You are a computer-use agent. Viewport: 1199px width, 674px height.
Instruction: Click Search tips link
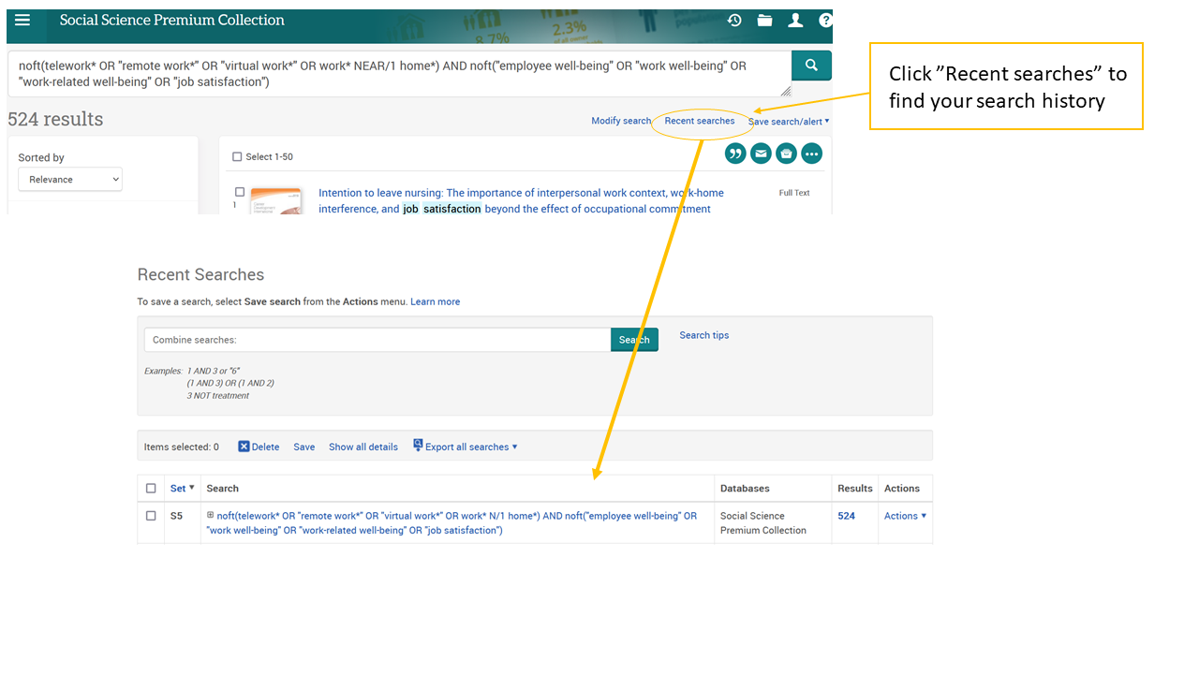(x=704, y=335)
